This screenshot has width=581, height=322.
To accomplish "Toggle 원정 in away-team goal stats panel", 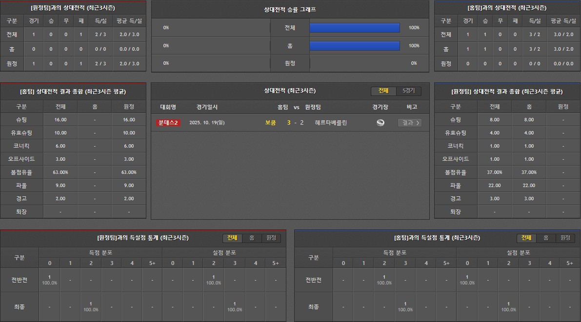I will pos(271,238).
